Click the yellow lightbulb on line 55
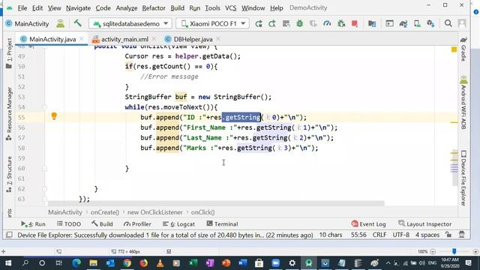This screenshot has height=270, width=480. 54,116
